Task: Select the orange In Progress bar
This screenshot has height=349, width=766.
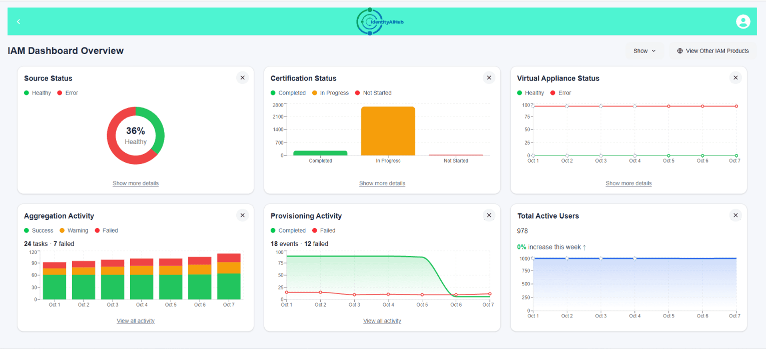Action: (x=388, y=131)
